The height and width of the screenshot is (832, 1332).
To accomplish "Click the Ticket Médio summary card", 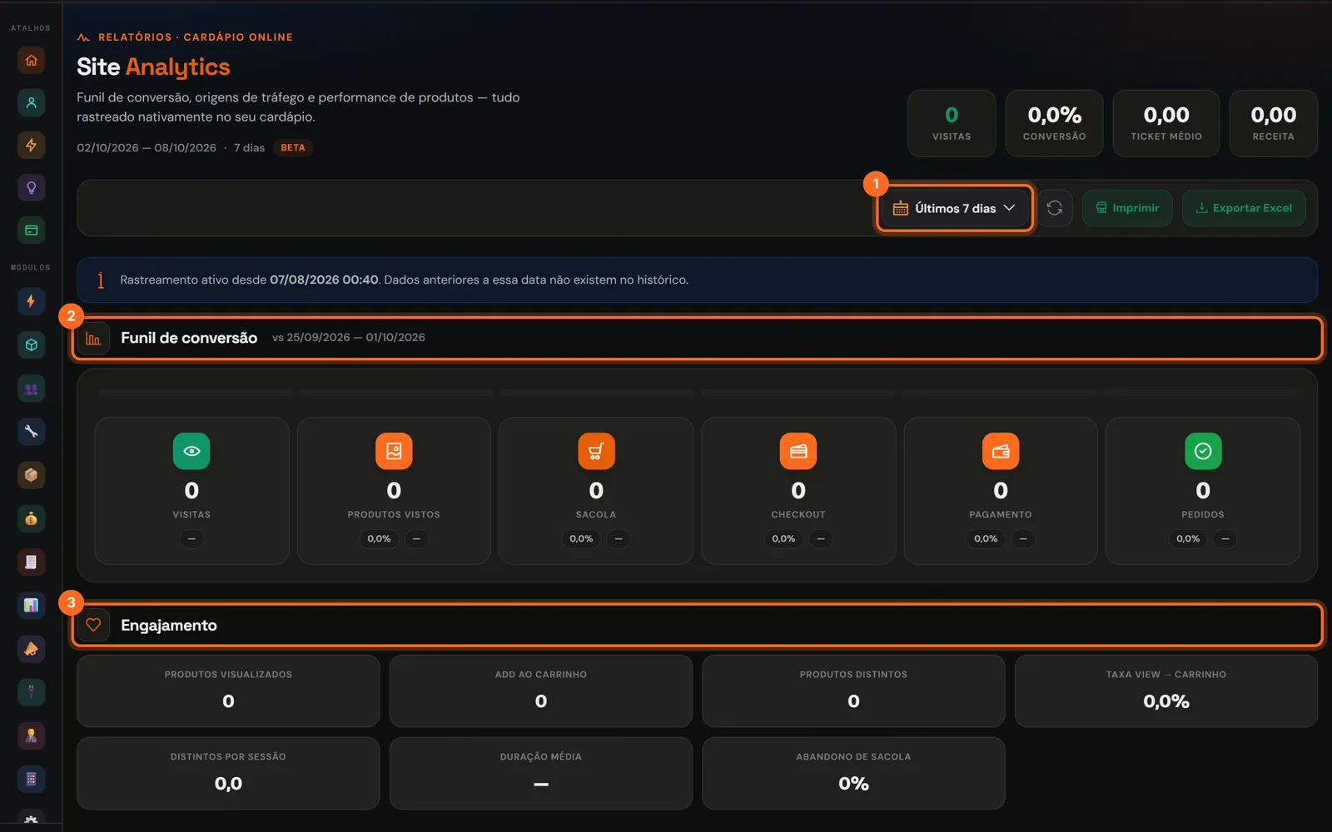I will tap(1166, 123).
